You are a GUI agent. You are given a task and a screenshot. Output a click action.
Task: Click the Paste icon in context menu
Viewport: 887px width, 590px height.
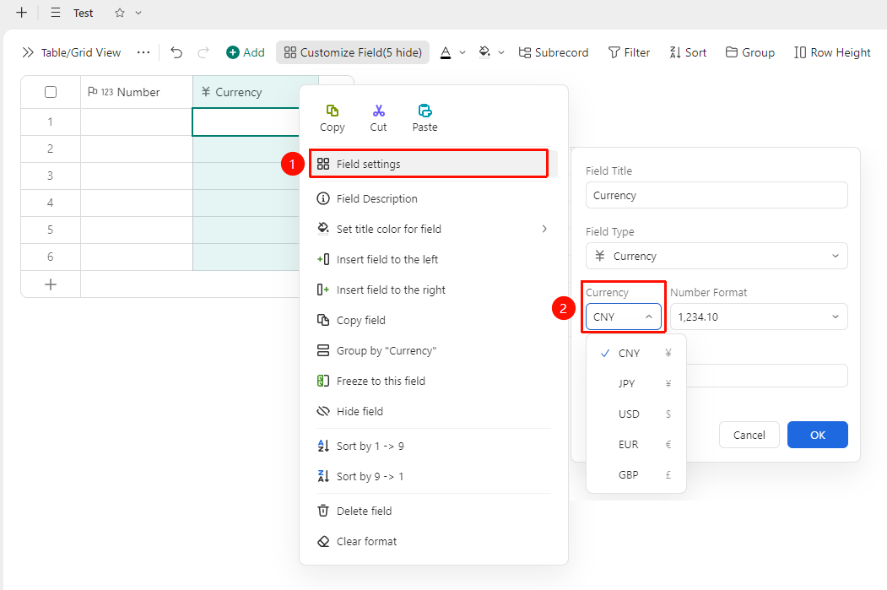coord(425,111)
